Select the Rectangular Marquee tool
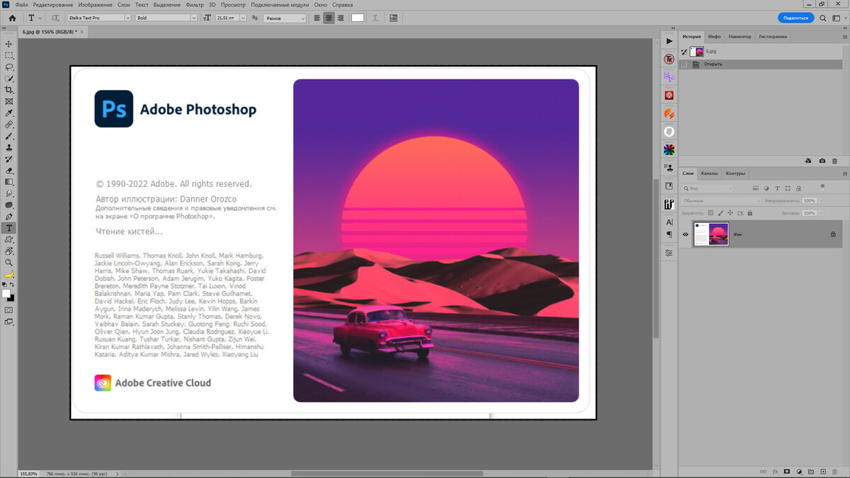 [9, 55]
